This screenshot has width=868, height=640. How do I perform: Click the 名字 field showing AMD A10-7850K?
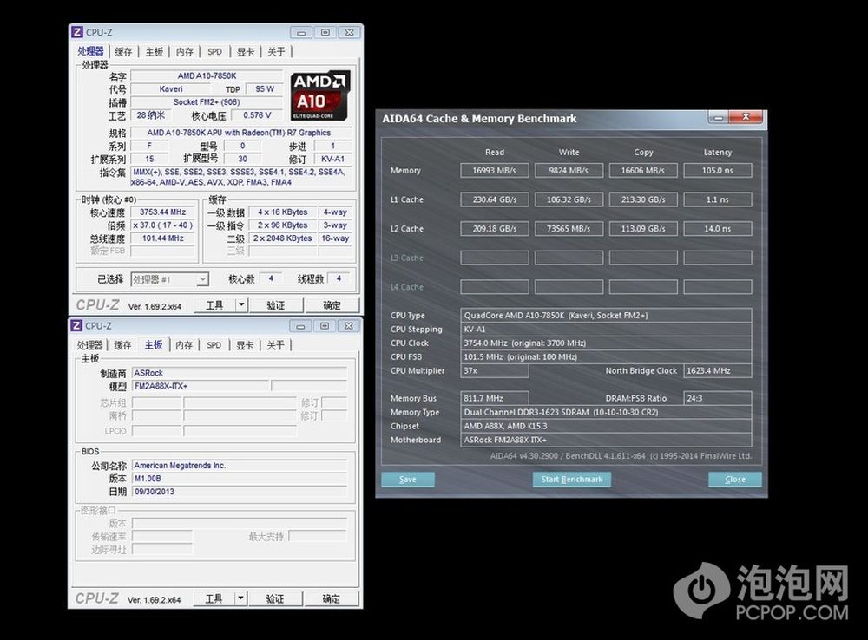[207, 75]
